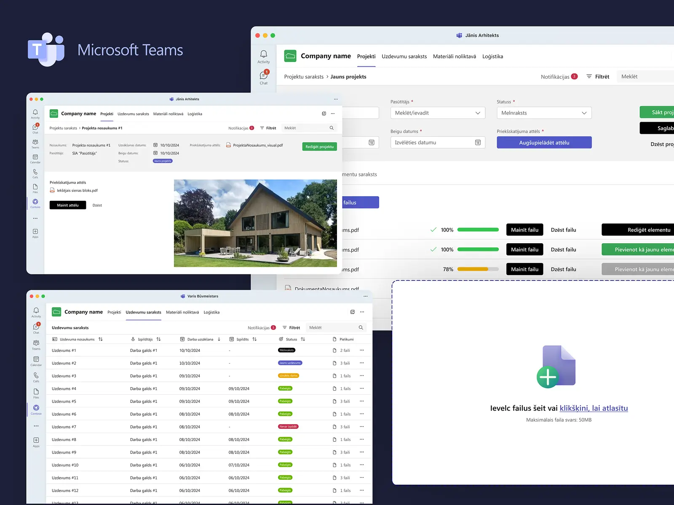Click pop-out icon in Varis Būvmeistars window header

(353, 312)
